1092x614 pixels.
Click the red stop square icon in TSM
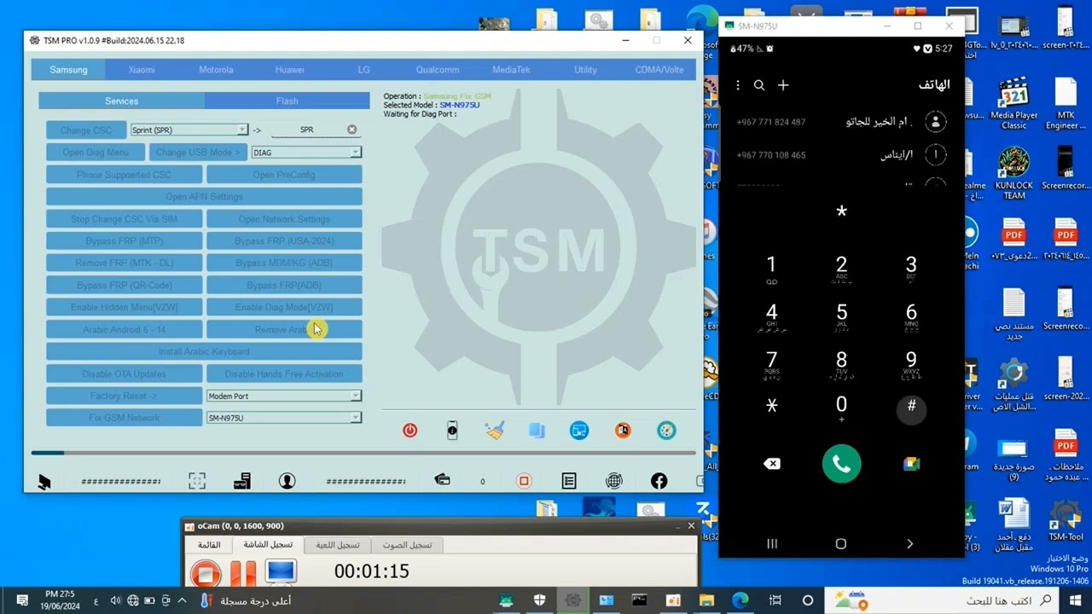[x=524, y=481]
